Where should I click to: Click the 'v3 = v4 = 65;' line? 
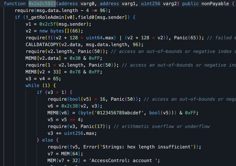coord(43,79)
